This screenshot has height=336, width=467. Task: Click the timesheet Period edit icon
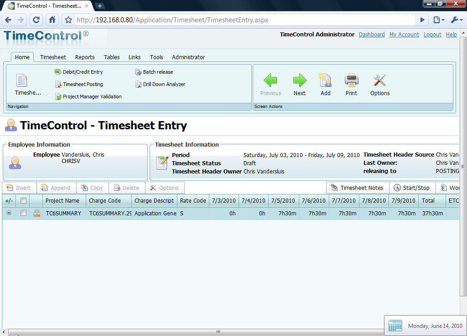click(162, 163)
